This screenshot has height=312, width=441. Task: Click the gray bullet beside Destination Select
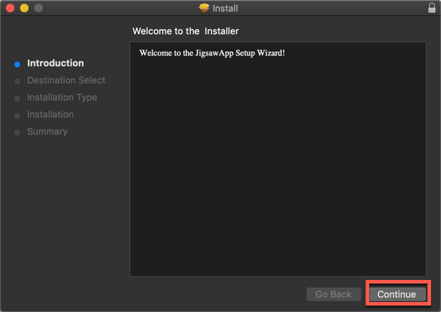17,81
